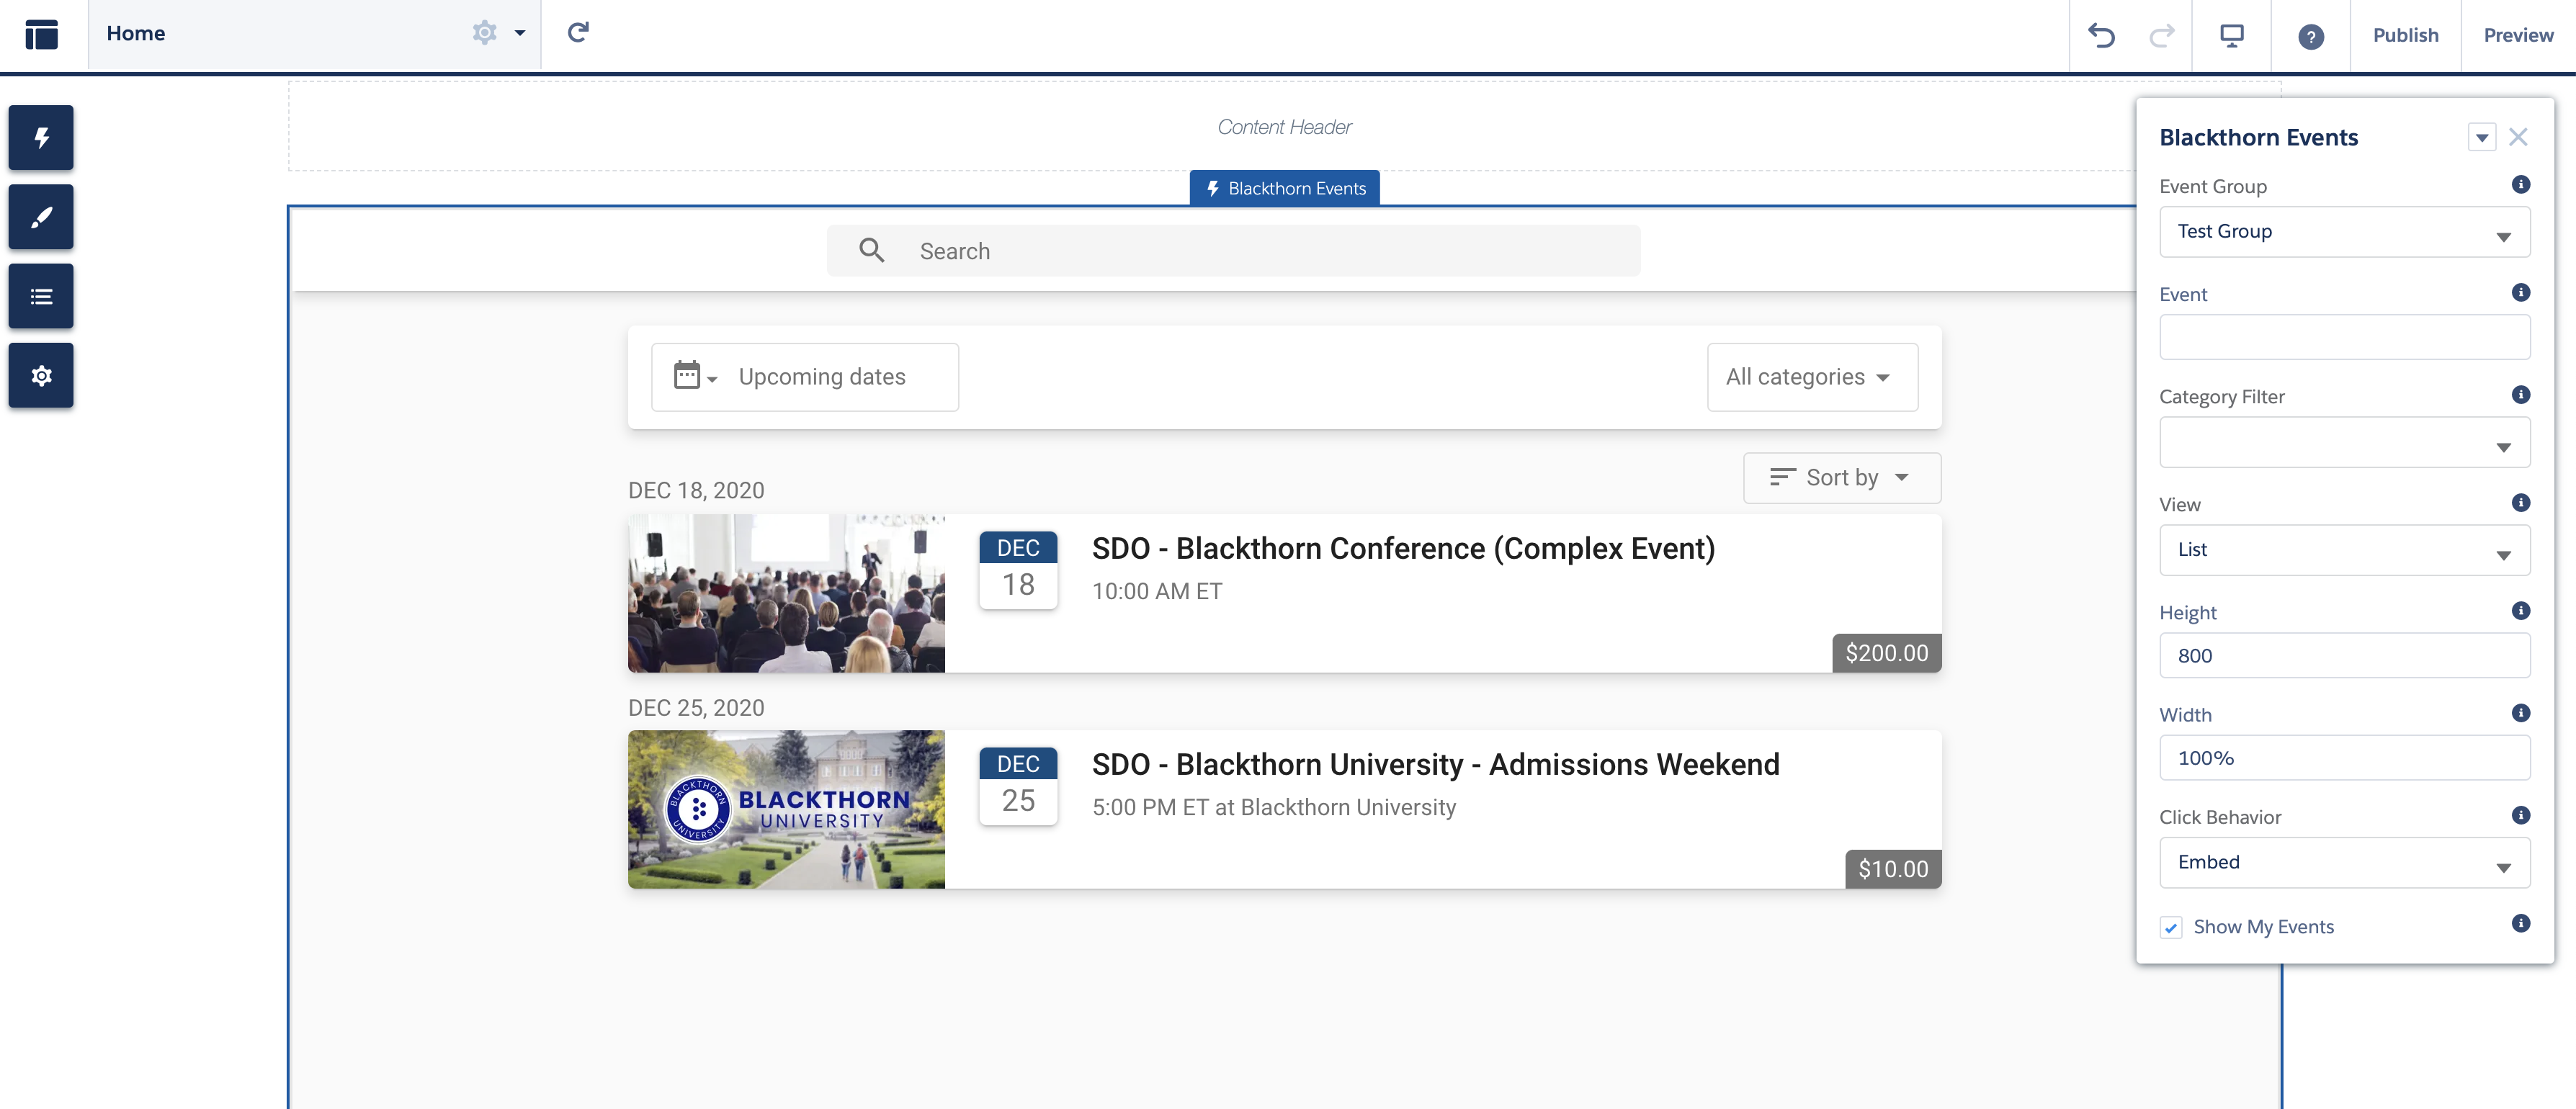The height and width of the screenshot is (1109, 2576).
Task: Select the Blackthorn Events component tab
Action: pyautogui.click(x=1284, y=188)
